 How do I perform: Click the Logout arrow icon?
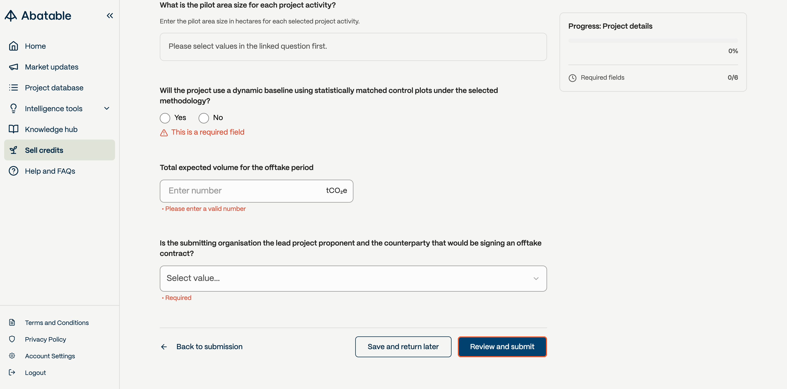click(x=12, y=373)
